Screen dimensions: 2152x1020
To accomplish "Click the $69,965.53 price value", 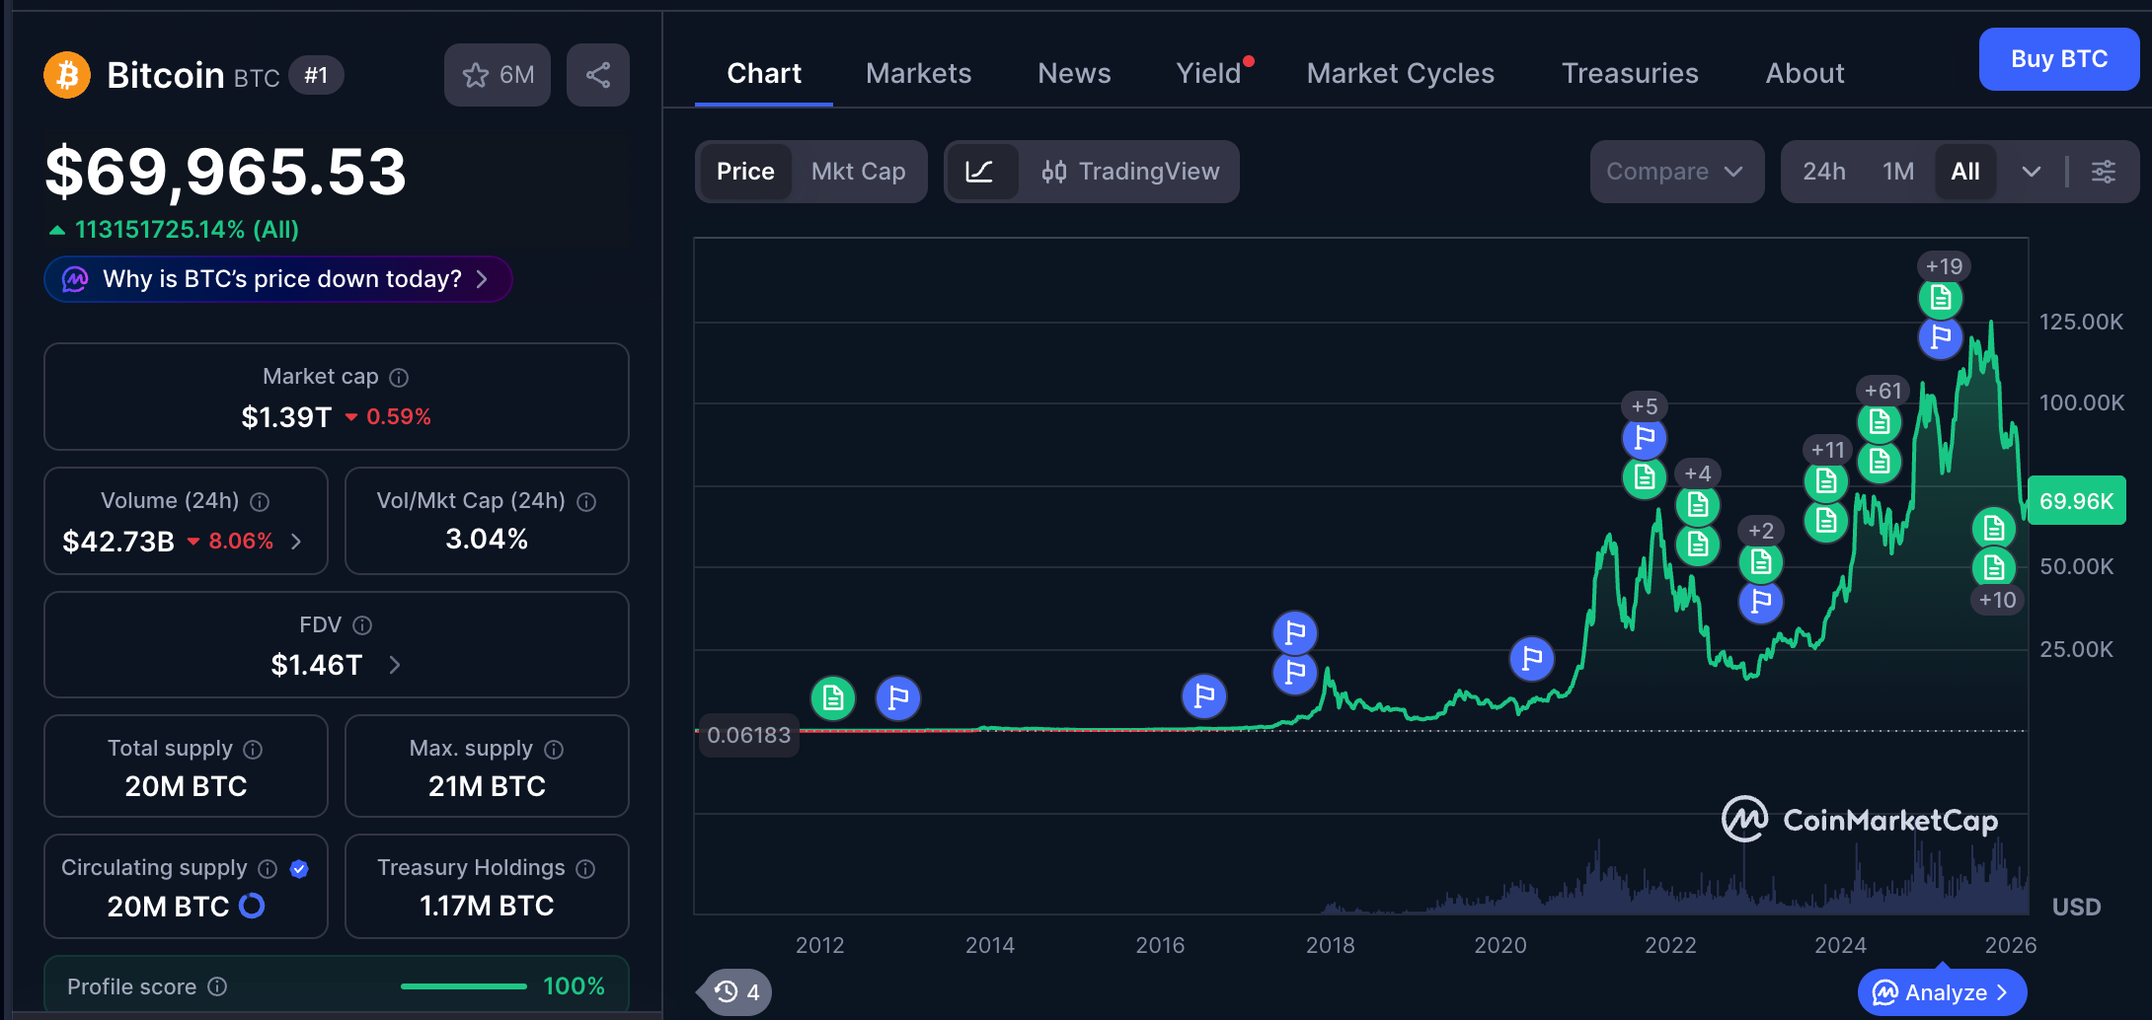I will pos(226,172).
